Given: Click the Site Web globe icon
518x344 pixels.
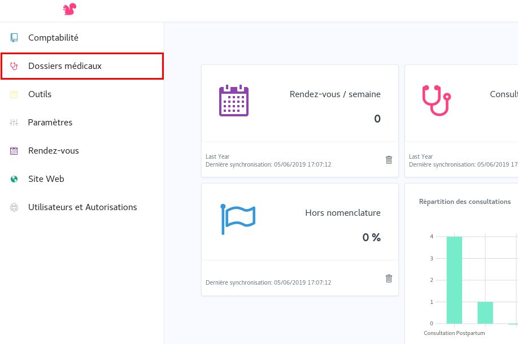Looking at the screenshot, I should point(14,179).
